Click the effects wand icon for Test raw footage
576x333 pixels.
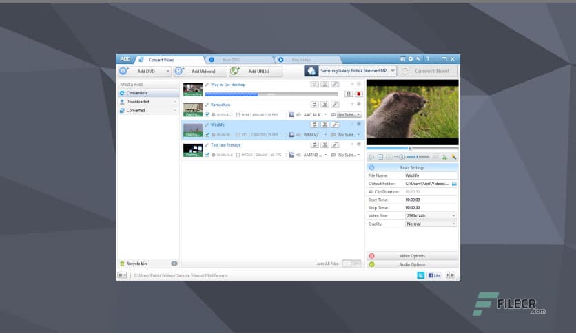pyautogui.click(x=335, y=145)
